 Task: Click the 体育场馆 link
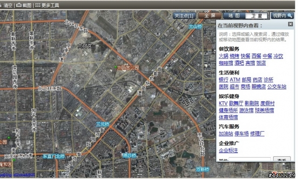(x=228, y=117)
